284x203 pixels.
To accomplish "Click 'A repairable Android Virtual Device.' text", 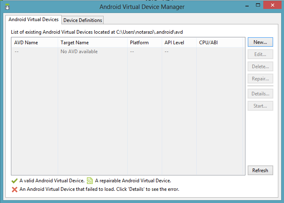I will click(133, 181).
